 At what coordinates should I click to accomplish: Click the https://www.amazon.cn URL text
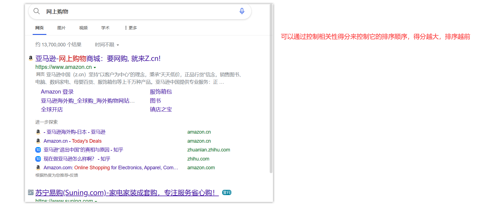pyautogui.click(x=64, y=67)
